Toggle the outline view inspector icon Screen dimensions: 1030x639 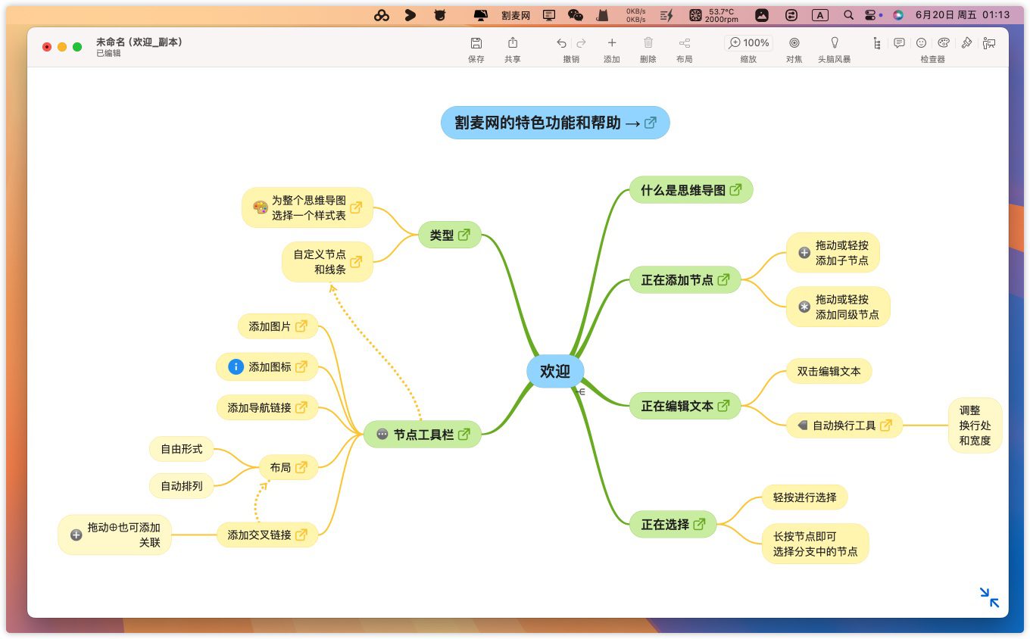(877, 43)
